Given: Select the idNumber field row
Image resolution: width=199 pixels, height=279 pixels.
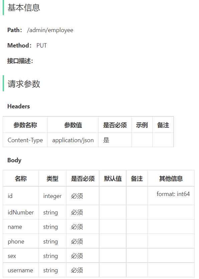Looking at the screenshot, I should 99,212.
